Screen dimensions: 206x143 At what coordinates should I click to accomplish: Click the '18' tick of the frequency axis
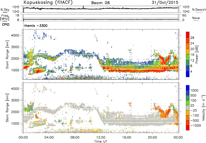17,15
